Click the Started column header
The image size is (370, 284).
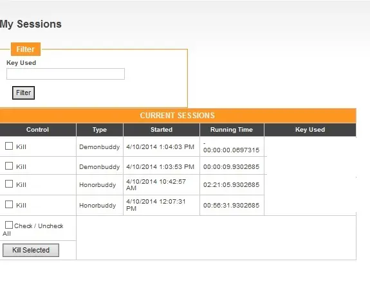coord(162,130)
